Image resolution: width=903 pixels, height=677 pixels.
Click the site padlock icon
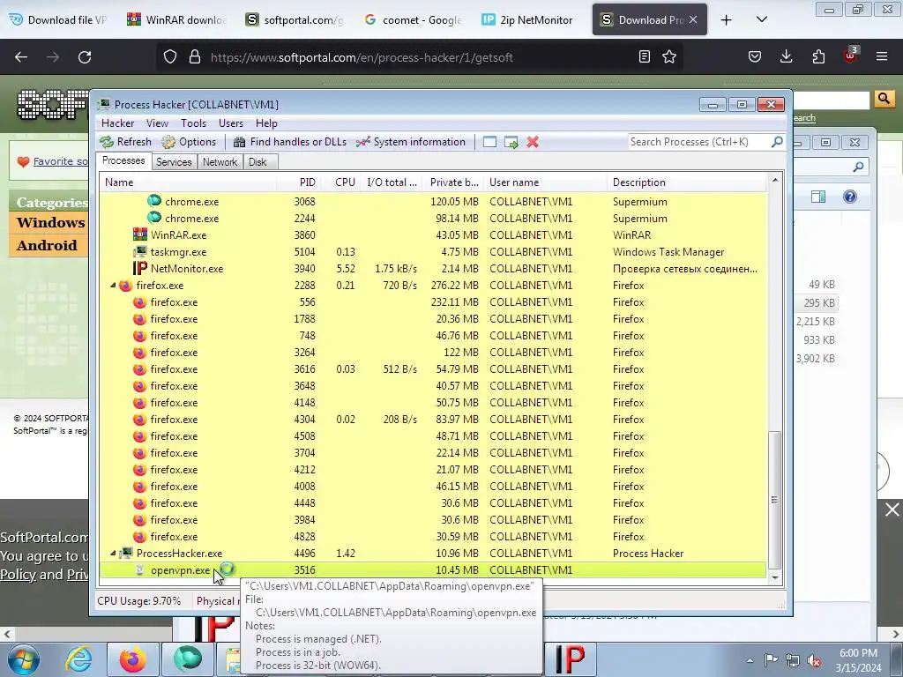(195, 57)
